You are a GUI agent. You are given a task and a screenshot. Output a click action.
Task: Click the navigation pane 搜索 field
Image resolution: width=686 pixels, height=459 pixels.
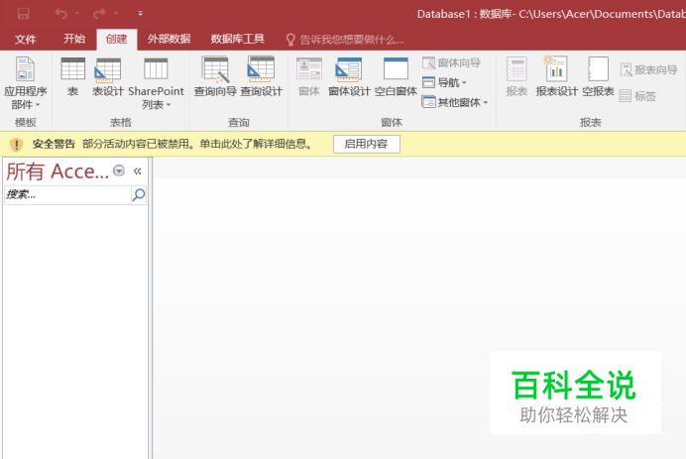tap(67, 194)
